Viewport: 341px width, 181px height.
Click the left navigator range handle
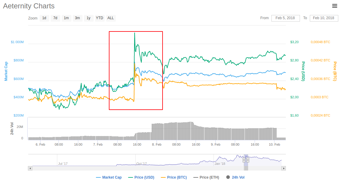[x=244, y=160]
